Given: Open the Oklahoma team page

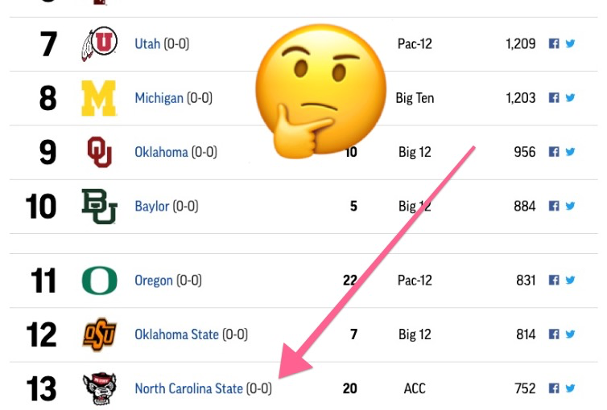Looking at the screenshot, I should coord(161,152).
